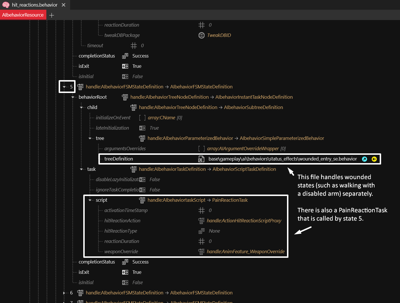Collapse state 5 tree node
The height and width of the screenshot is (303, 400).
64,87
